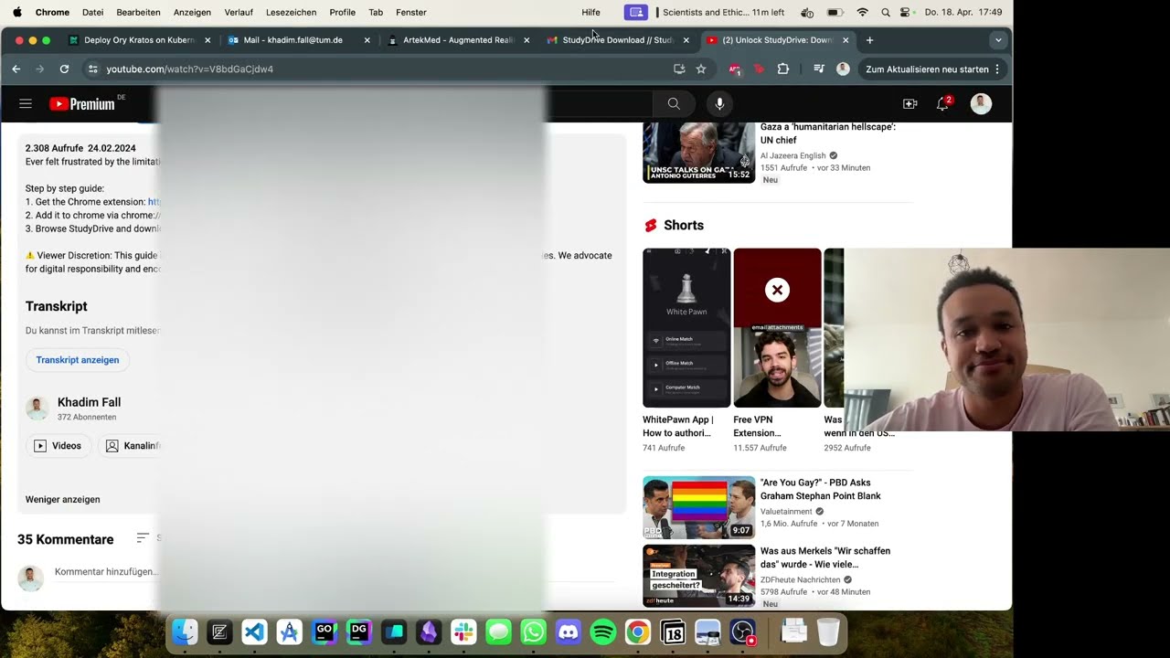Image resolution: width=1170 pixels, height=658 pixels.
Task: Open media controls icon in Chrome toolbar
Action: point(818,69)
